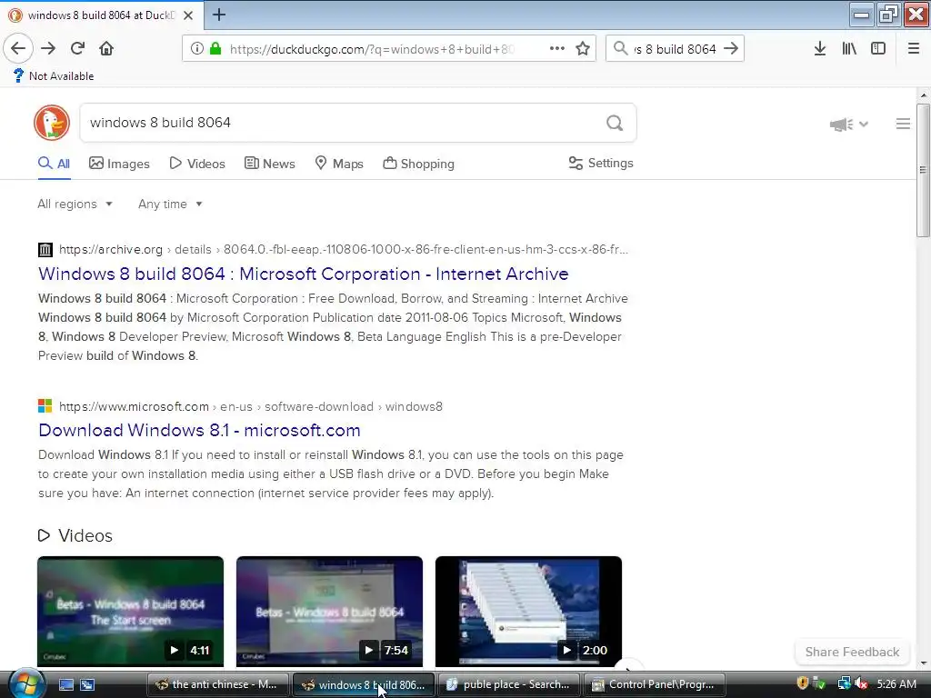Click Share Feedback button
Image resolution: width=931 pixels, height=698 pixels.
pos(852,652)
